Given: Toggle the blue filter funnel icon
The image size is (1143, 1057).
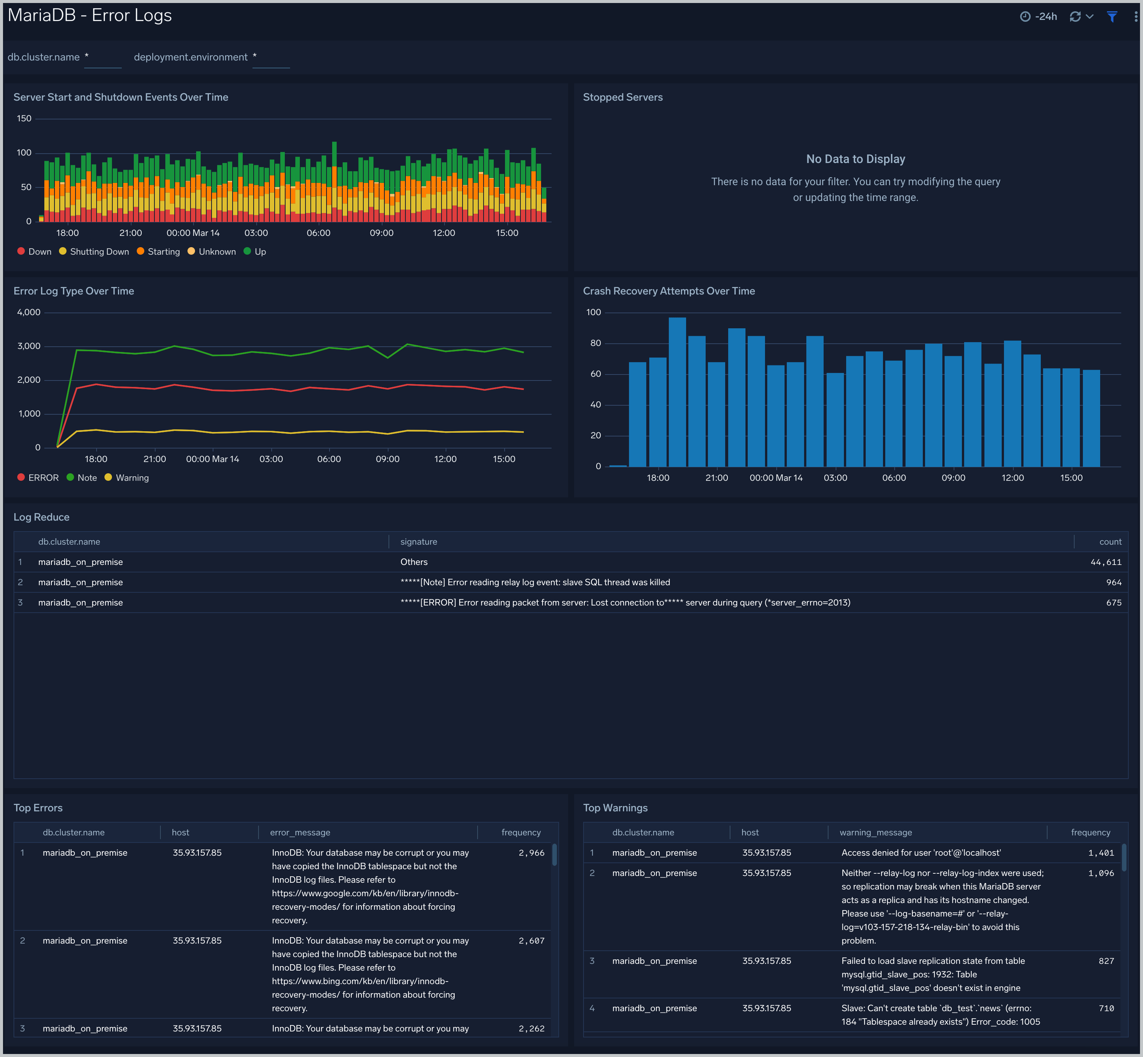Looking at the screenshot, I should pyautogui.click(x=1111, y=17).
